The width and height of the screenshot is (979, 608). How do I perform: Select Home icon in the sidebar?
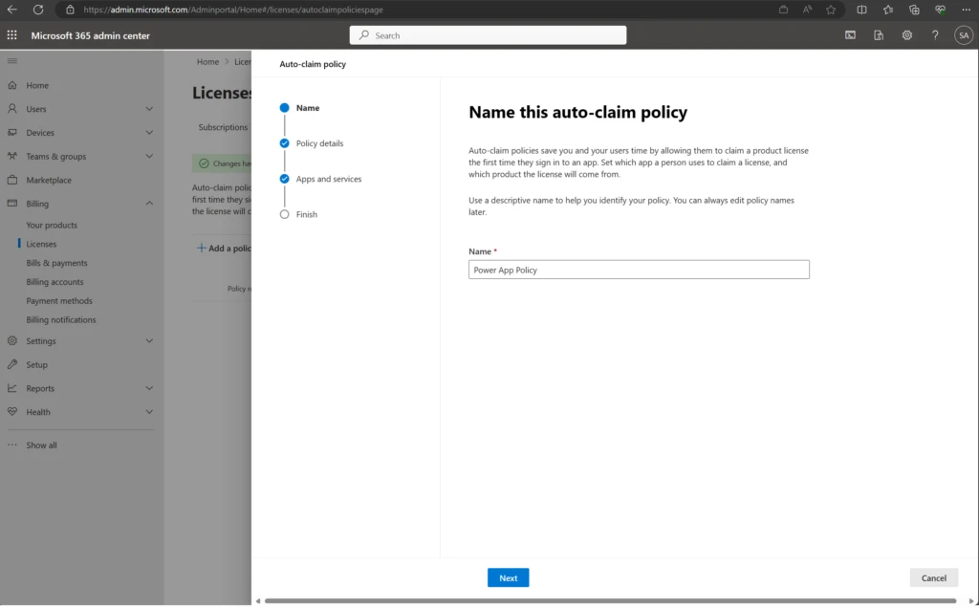(12, 85)
